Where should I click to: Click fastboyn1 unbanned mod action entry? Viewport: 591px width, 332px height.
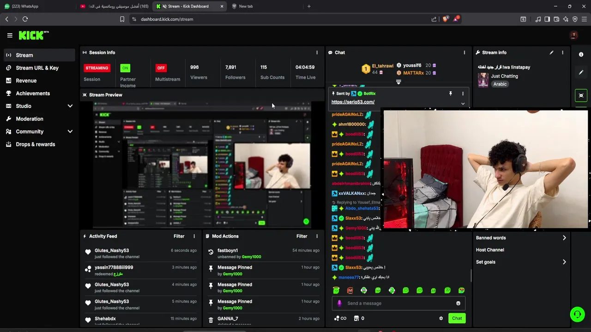263,253
